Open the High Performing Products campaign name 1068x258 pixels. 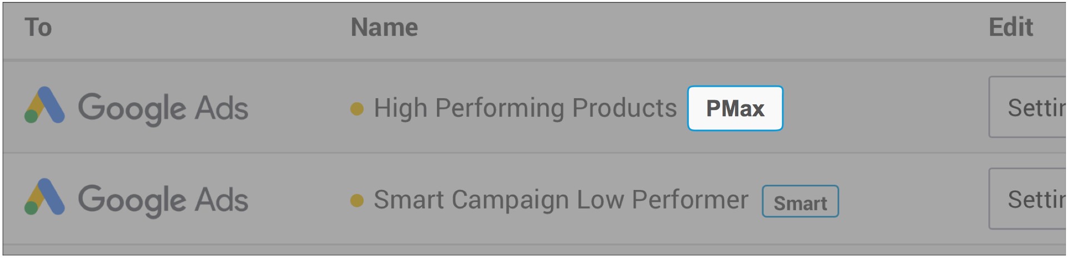point(525,108)
